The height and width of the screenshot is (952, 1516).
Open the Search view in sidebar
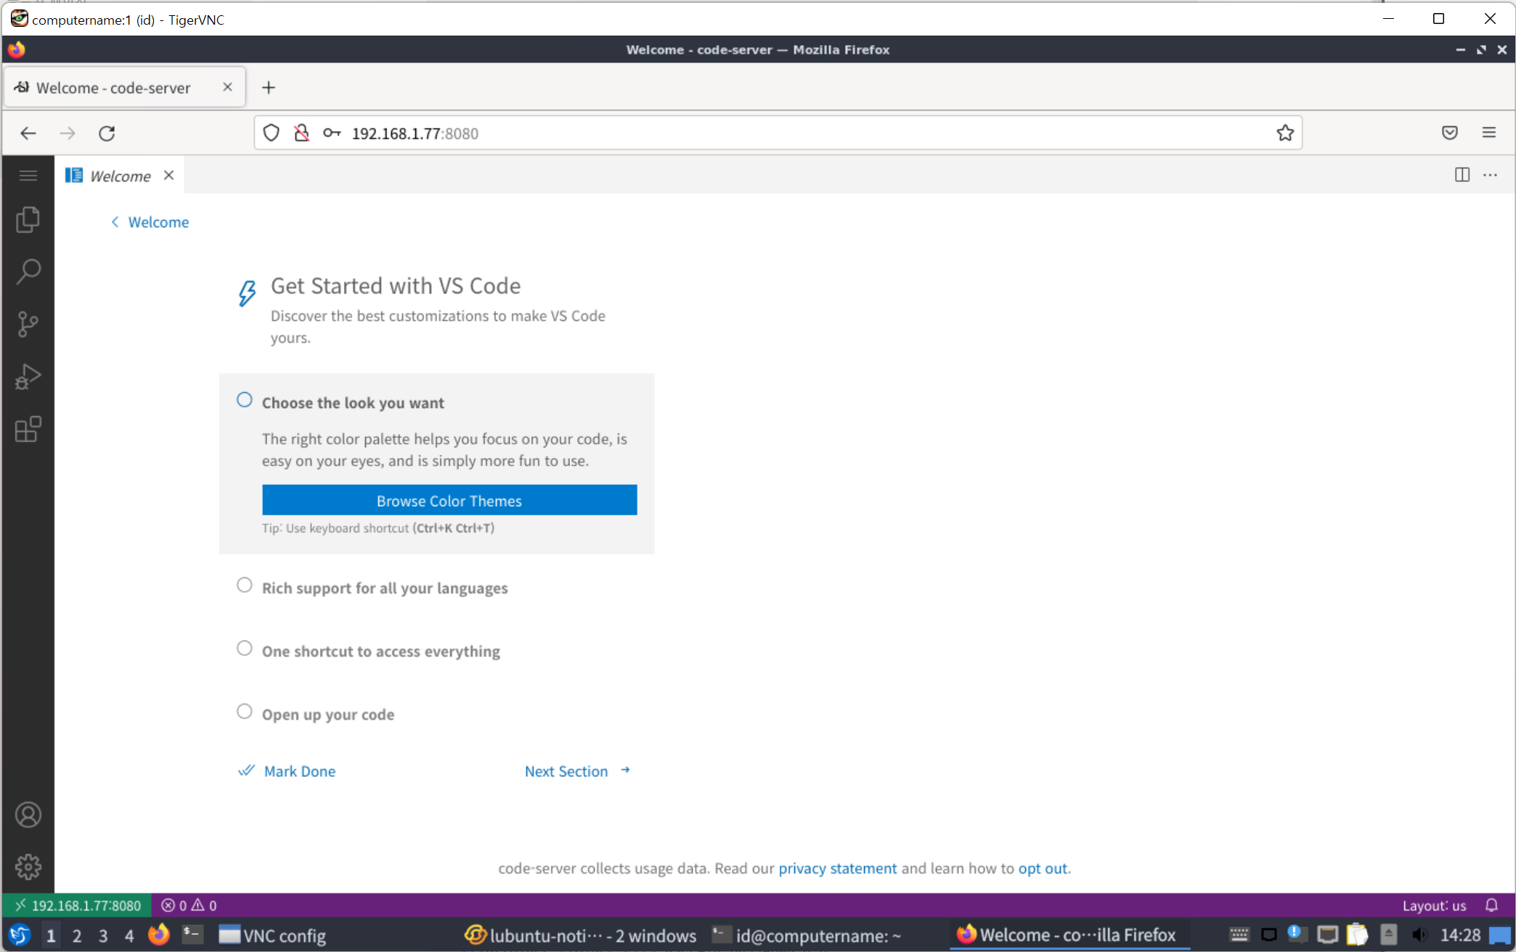[28, 272]
